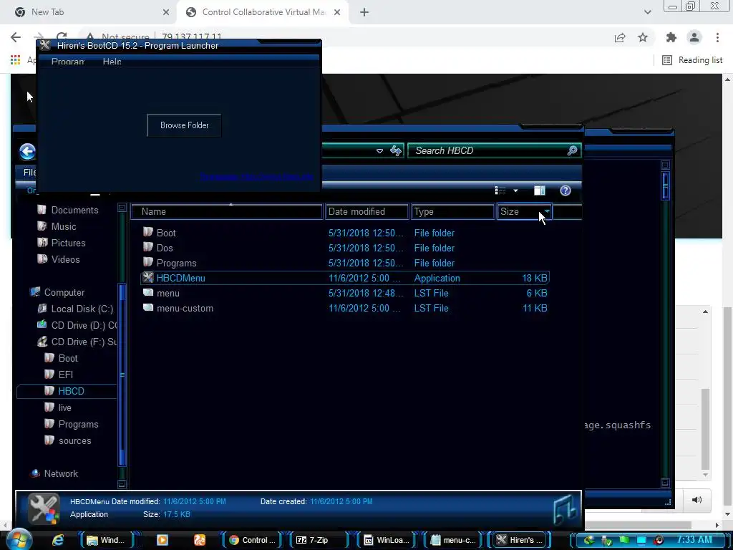Click the Explorer back arrow button
Screen dimensions: 733x550
pos(28,151)
